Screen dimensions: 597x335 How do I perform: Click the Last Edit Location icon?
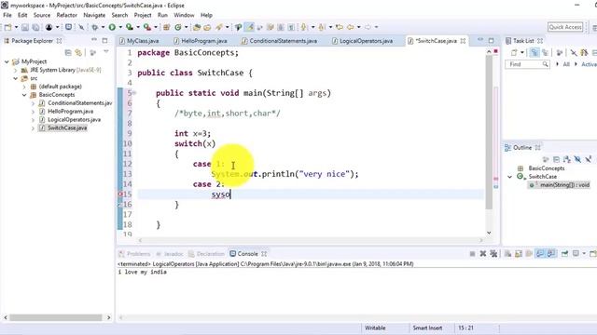tap(340, 27)
